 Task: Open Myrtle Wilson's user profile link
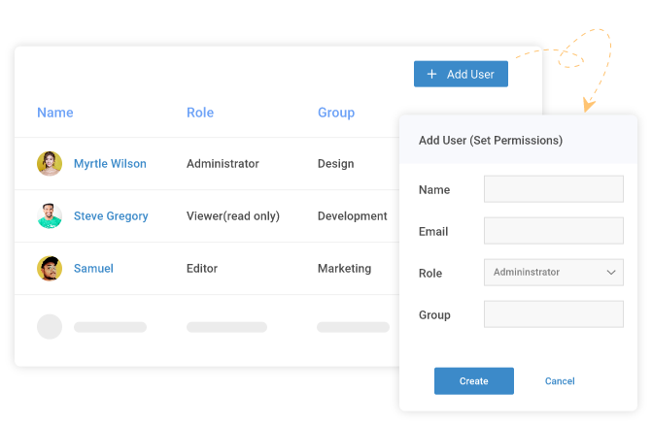(110, 164)
